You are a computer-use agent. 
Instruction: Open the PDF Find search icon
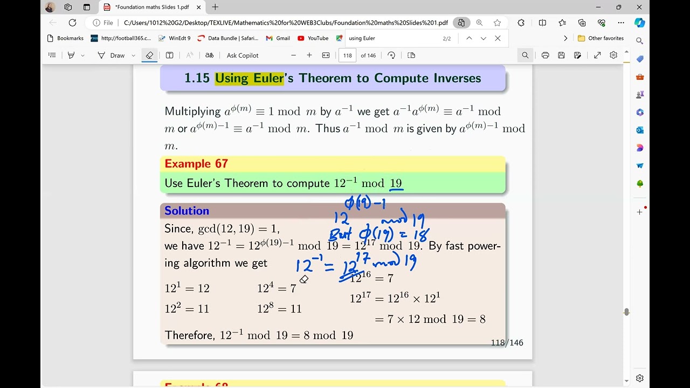[525, 55]
